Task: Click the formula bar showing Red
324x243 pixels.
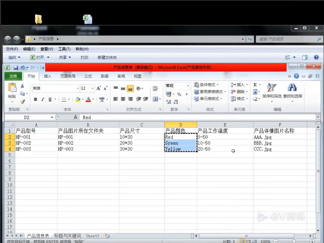Action: pos(197,117)
